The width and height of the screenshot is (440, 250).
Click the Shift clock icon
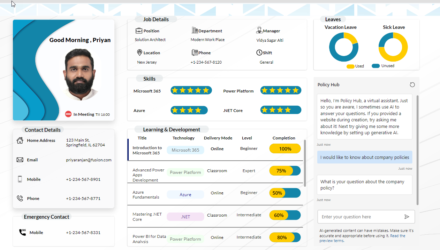pos(259,53)
